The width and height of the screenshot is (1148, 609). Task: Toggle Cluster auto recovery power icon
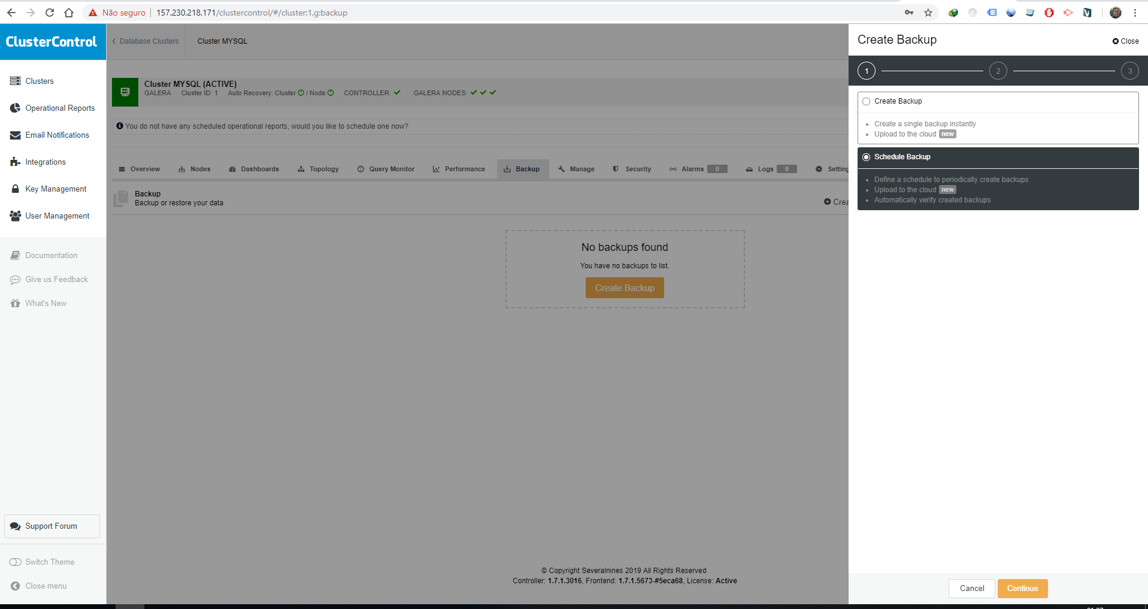pos(301,93)
